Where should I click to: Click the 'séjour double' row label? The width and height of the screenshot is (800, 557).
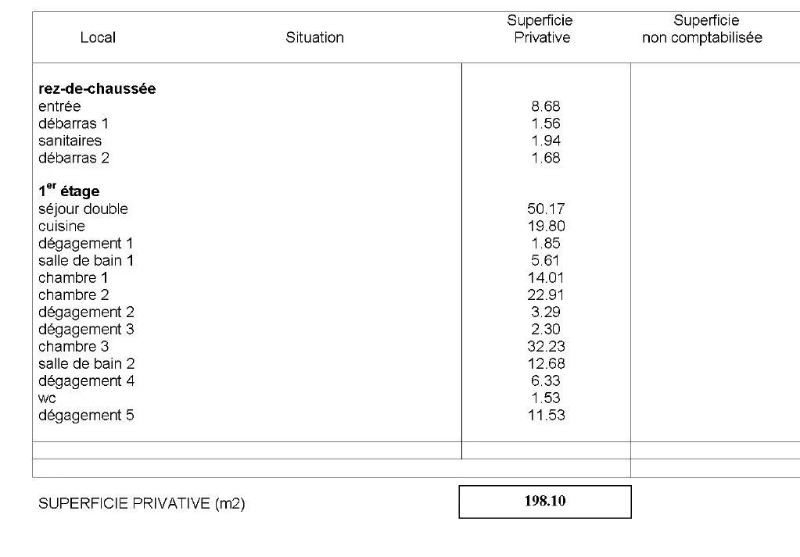point(83,209)
